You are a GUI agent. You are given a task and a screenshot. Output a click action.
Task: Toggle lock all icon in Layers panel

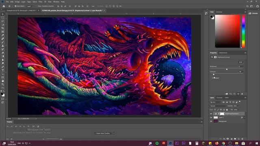click(x=227, y=109)
